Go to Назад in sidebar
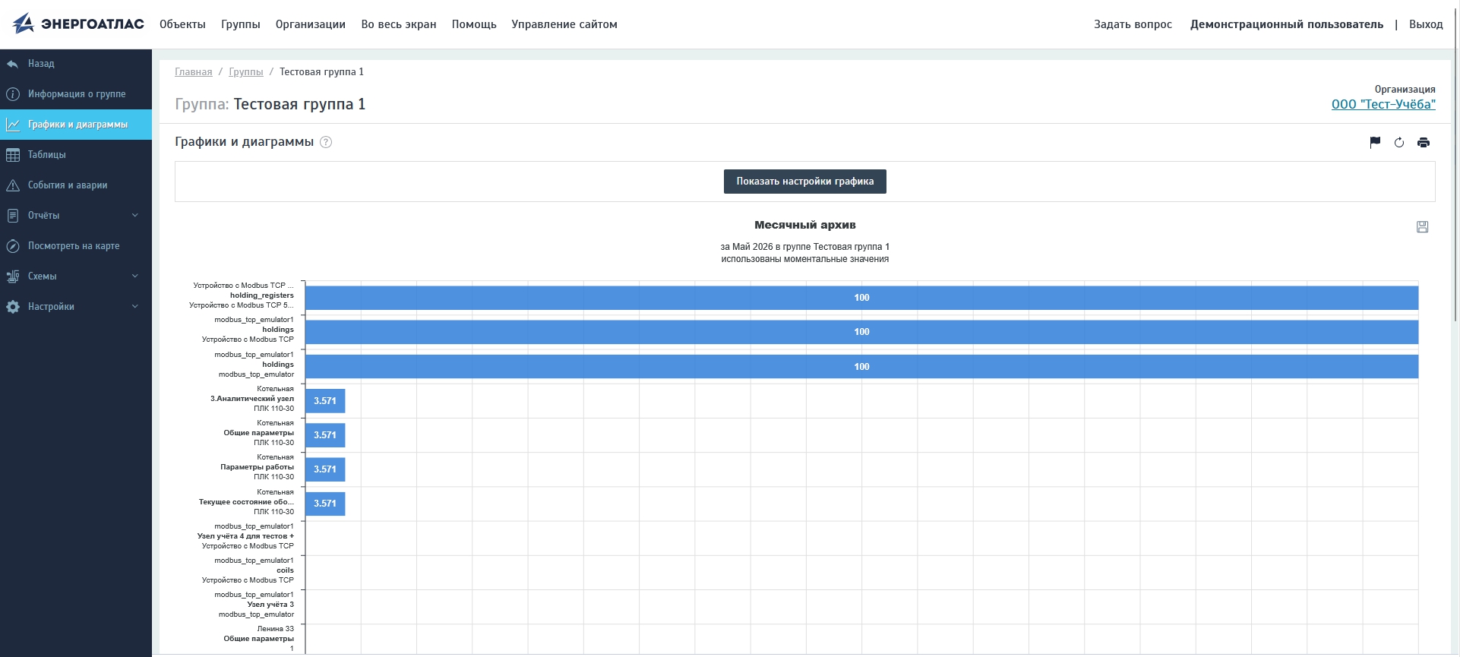Screen dimensions: 1460x657 click(x=76, y=64)
